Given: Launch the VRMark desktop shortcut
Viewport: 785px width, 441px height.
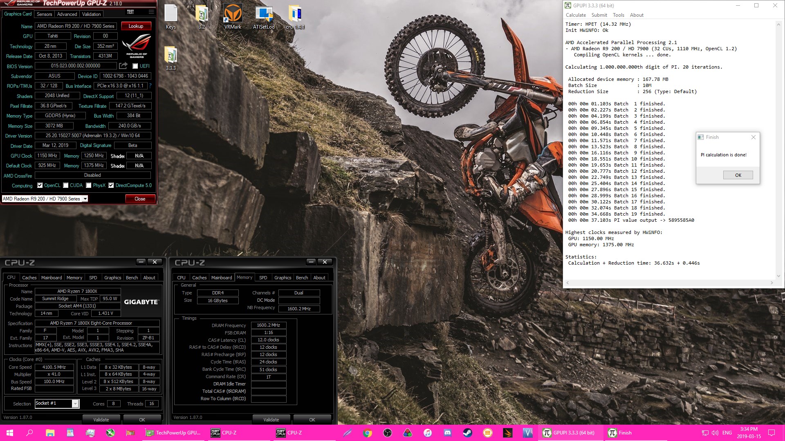Looking at the screenshot, I should tap(233, 17).
